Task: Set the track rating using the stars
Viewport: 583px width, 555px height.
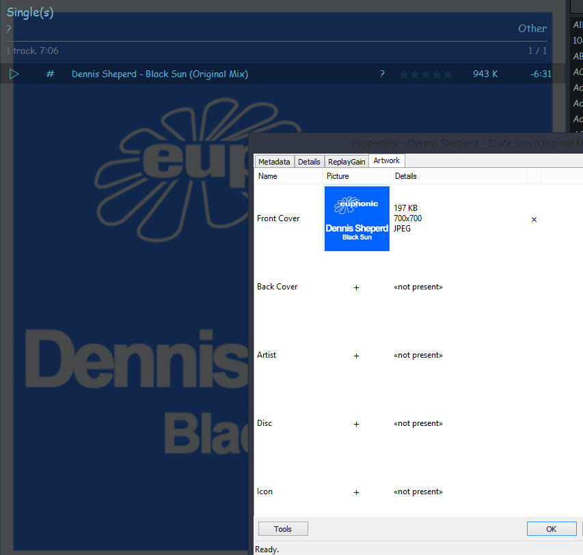Action: [425, 74]
